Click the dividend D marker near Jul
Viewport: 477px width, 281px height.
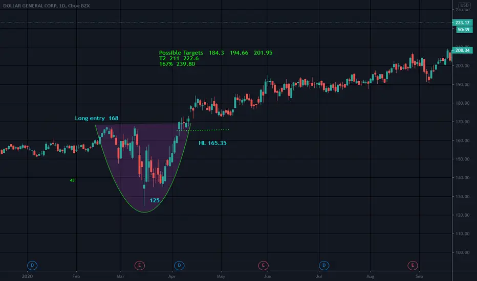pos(324,265)
